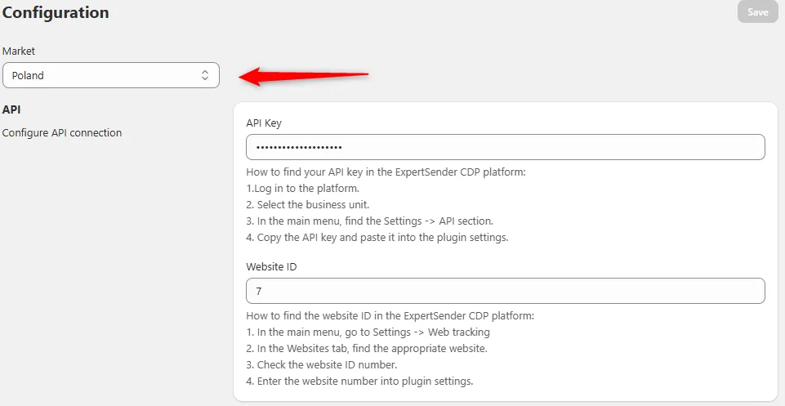Select the bold API section heading
Viewport: 785px width, 406px height.
(x=11, y=109)
